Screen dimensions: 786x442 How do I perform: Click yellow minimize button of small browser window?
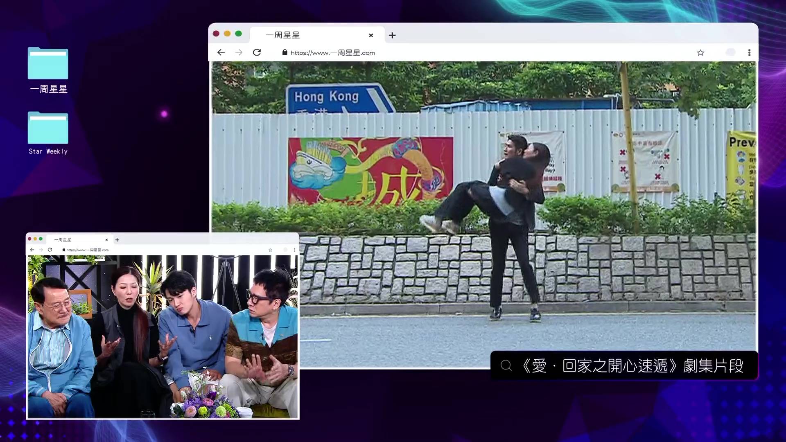pos(35,239)
